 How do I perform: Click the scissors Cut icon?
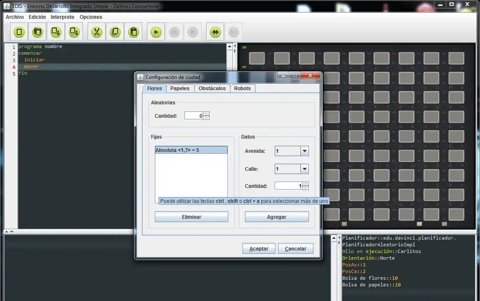[96, 32]
